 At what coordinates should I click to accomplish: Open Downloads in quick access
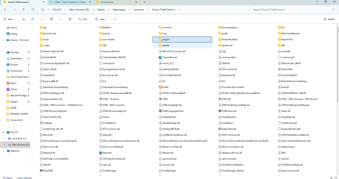16,58
